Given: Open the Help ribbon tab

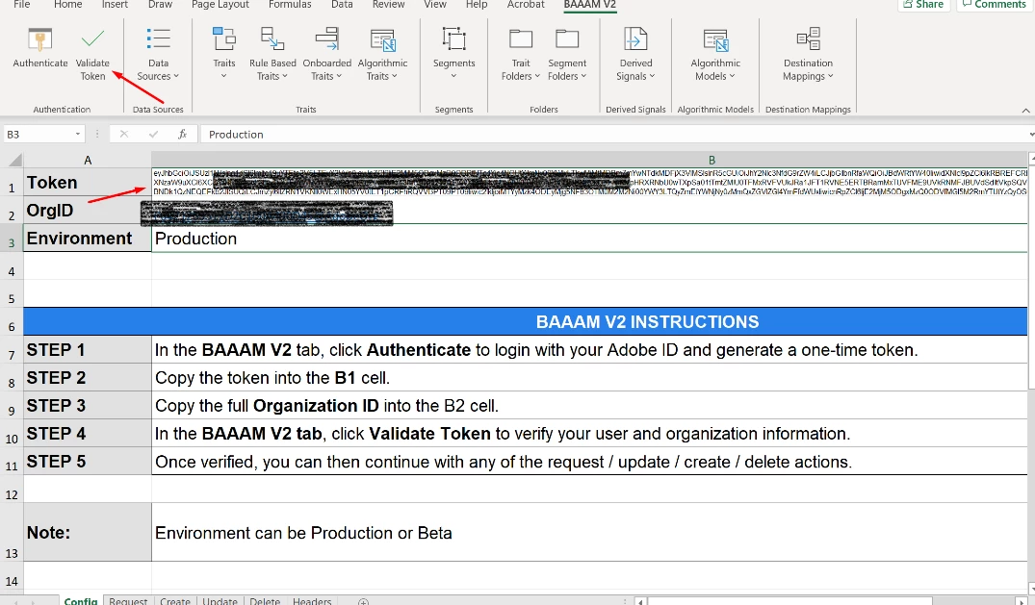Looking at the screenshot, I should point(477,5).
